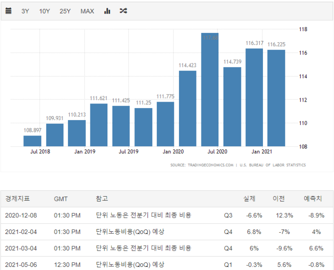Image resolution: width=334 pixels, height=270 pixels.
Task: Click the U.S. BUREAU OF LABOR STATISTICS text
Action: click(273, 165)
